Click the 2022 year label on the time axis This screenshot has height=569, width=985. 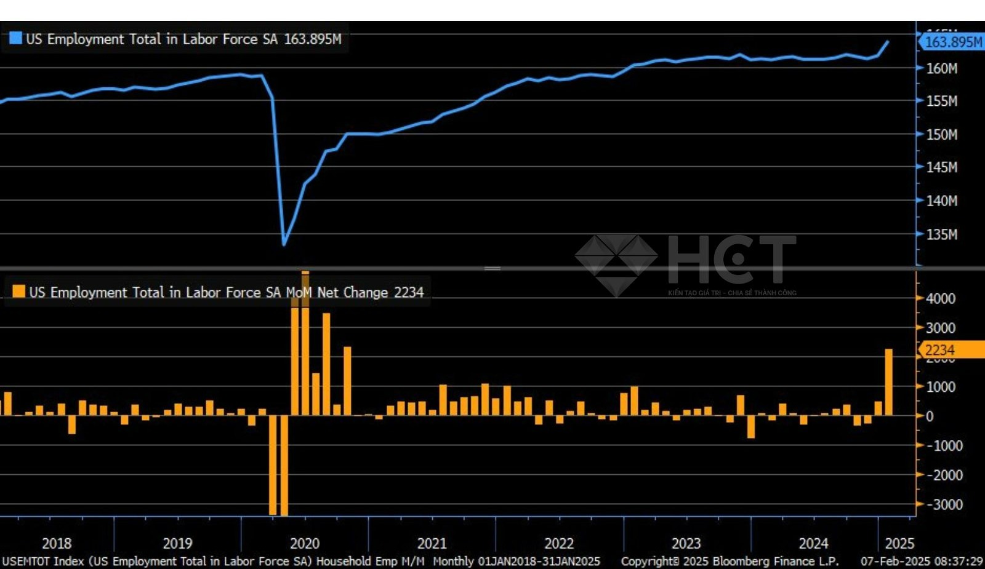559,544
